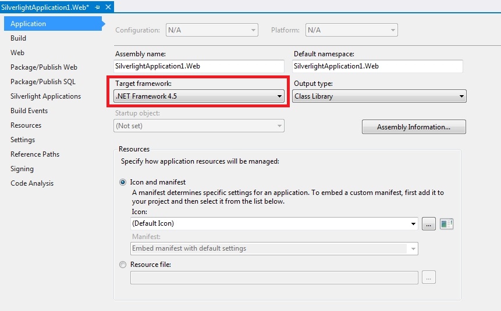Image resolution: width=501 pixels, height=311 pixels.
Task: Close the SilverlightApplication1.Web tab
Action: pos(108,6)
